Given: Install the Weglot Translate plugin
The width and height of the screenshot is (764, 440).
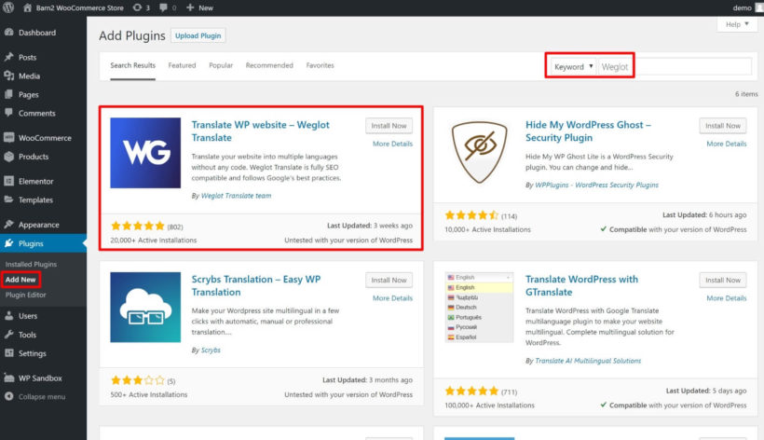Looking at the screenshot, I should tap(389, 126).
